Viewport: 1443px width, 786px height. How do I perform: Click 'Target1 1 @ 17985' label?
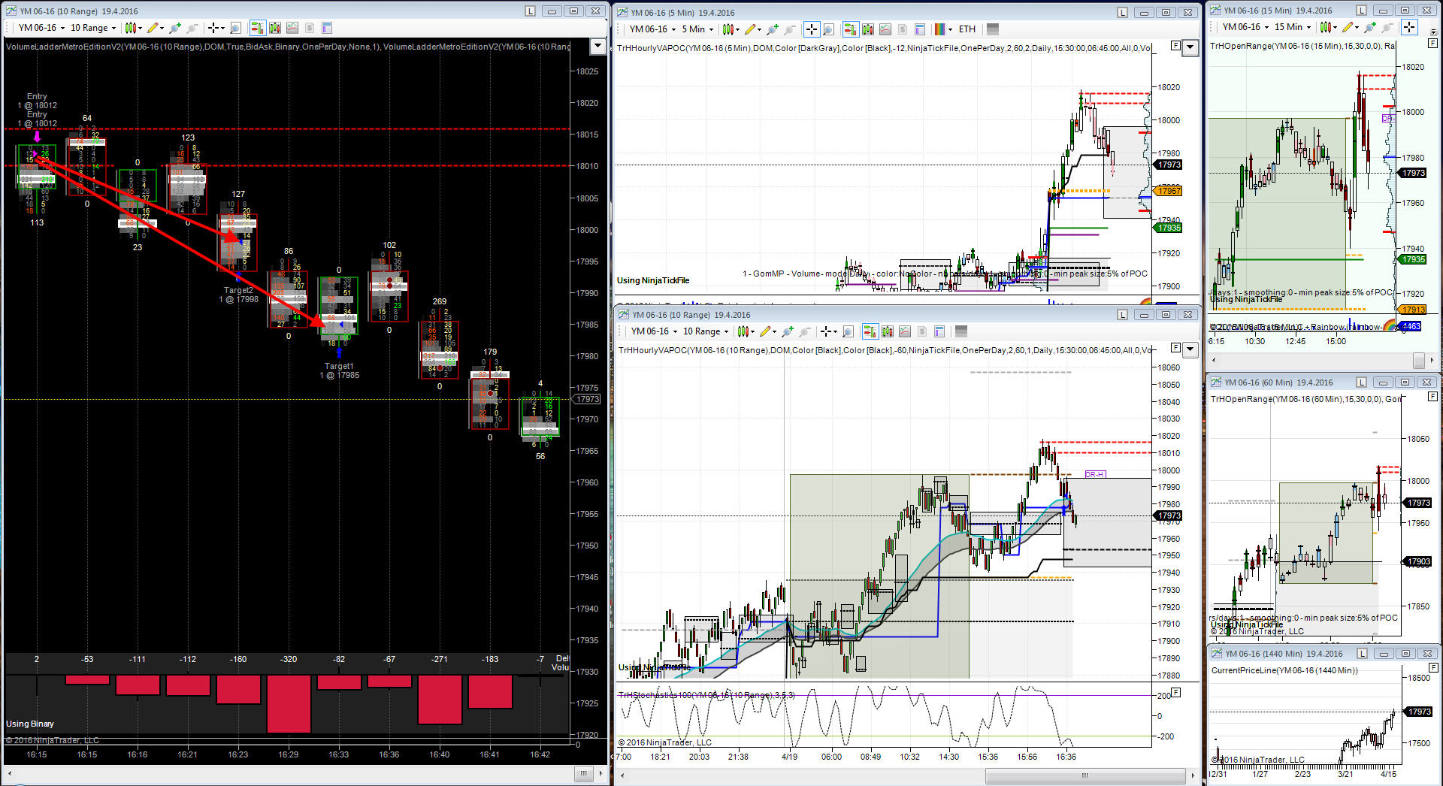click(339, 370)
